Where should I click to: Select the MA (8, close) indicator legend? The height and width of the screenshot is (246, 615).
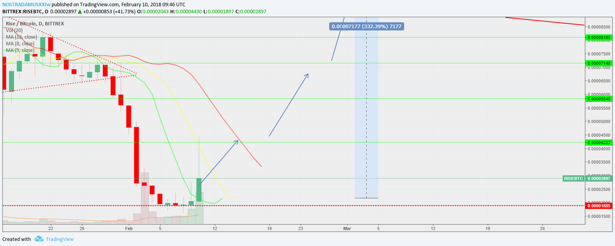coord(20,44)
